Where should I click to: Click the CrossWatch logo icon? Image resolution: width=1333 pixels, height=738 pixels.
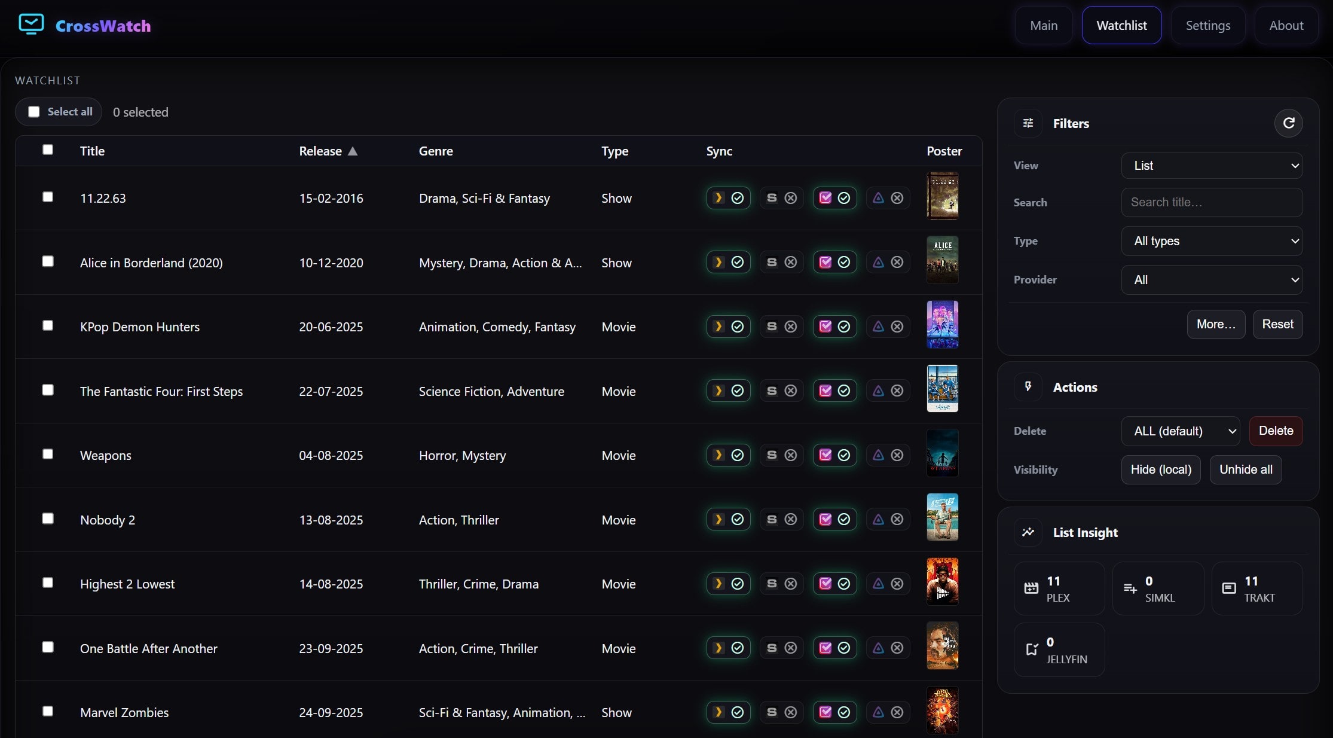(x=31, y=25)
